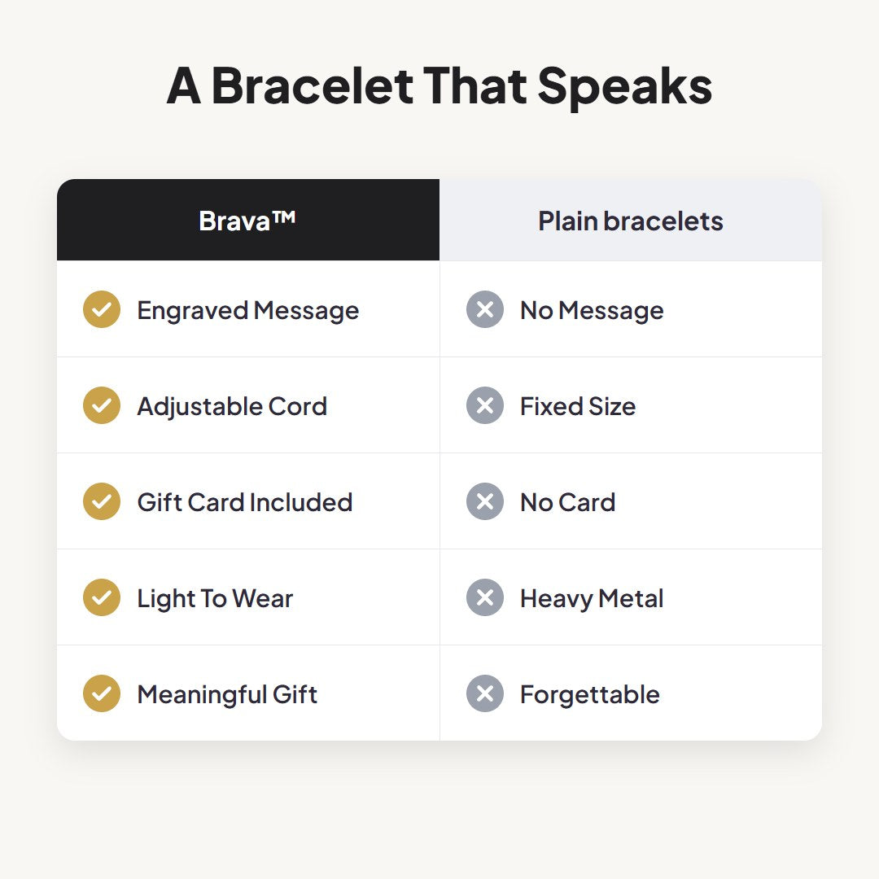Click the Gift Card Included label
The height and width of the screenshot is (879, 879).
click(x=245, y=502)
